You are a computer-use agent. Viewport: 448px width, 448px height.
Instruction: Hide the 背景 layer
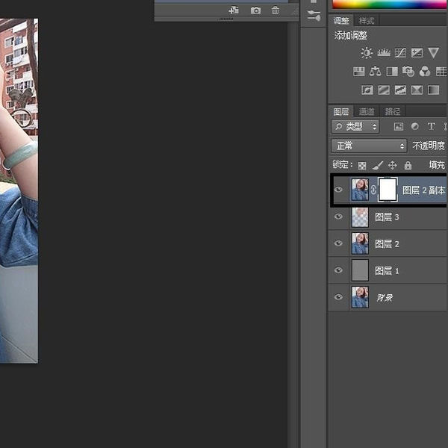click(x=338, y=297)
